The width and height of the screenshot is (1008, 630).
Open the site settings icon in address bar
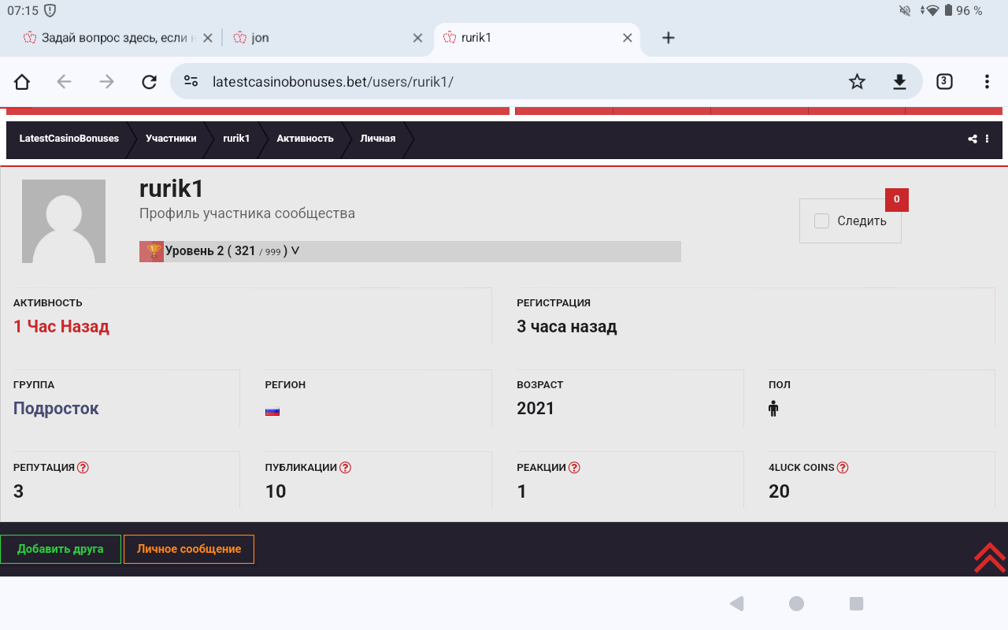(x=191, y=82)
